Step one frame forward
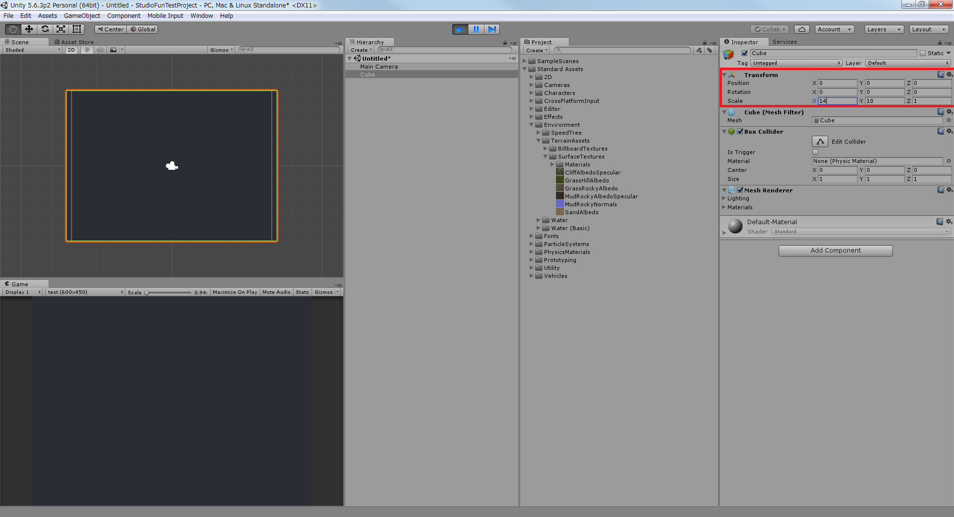Screen dimensions: 954x517 [x=492, y=29]
